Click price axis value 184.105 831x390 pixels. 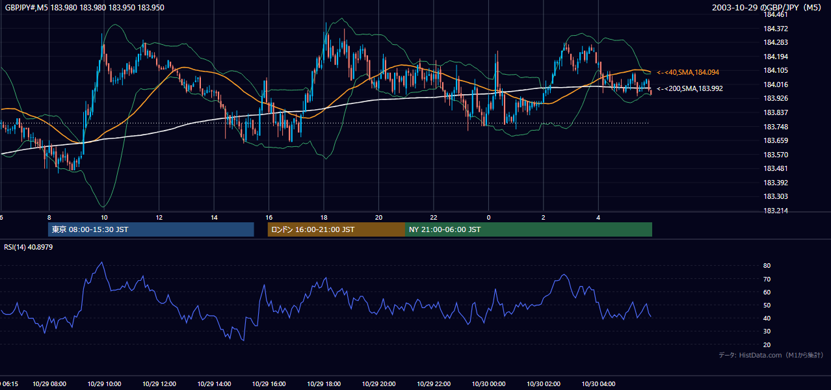776,71
